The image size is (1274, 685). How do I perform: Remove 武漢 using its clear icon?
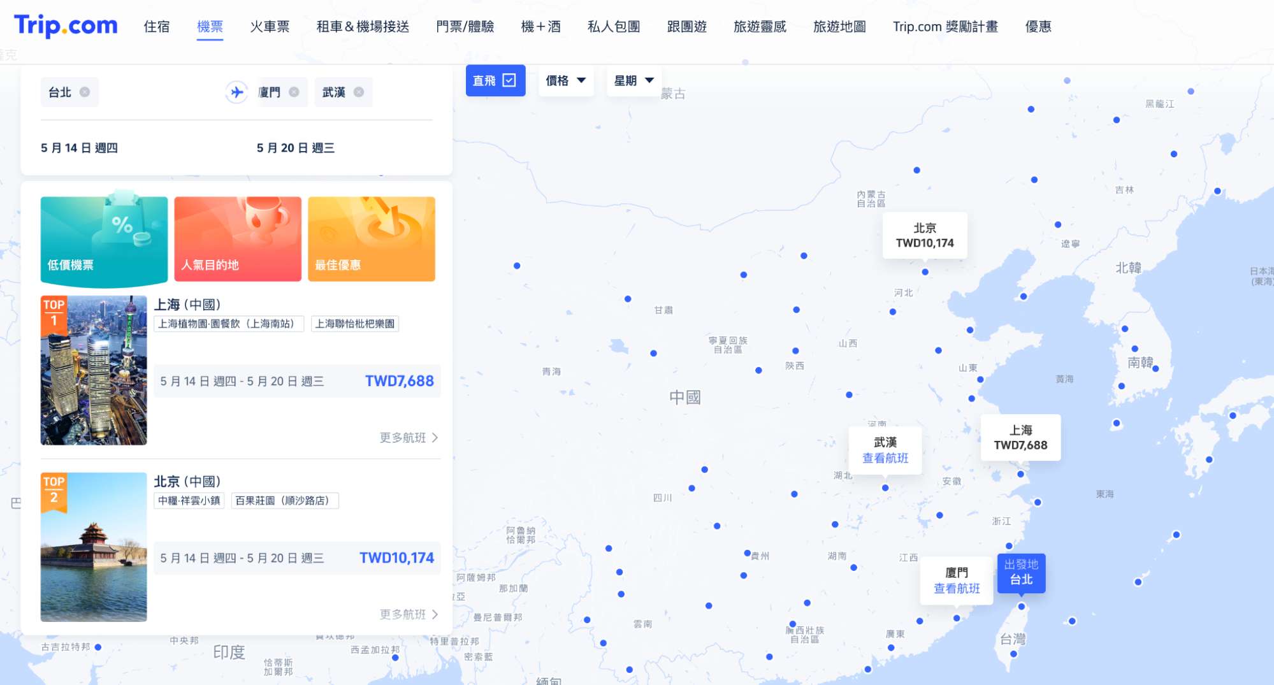coord(358,92)
